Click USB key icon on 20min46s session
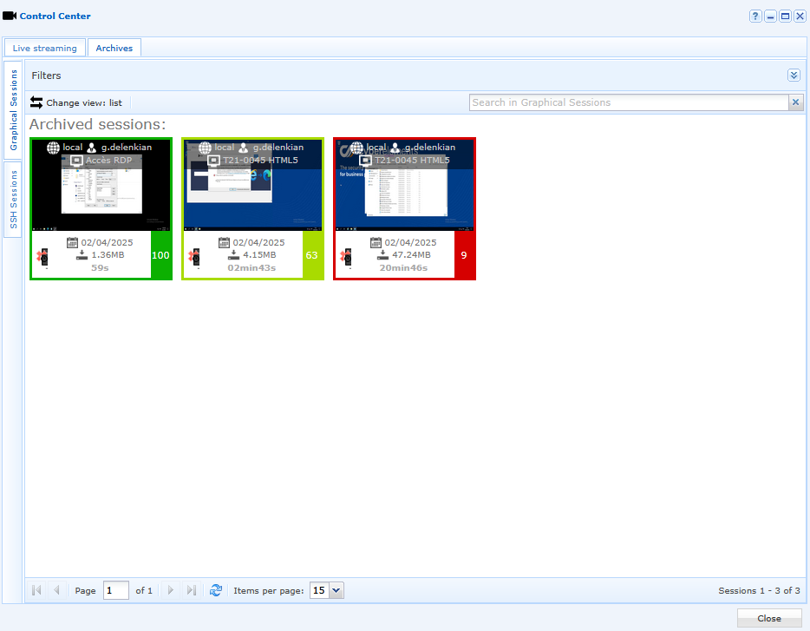The height and width of the screenshot is (631, 810). 347,257
